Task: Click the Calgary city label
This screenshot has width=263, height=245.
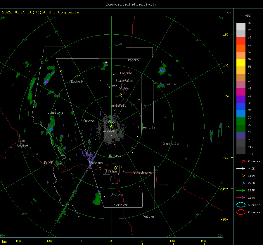Action: (114, 171)
